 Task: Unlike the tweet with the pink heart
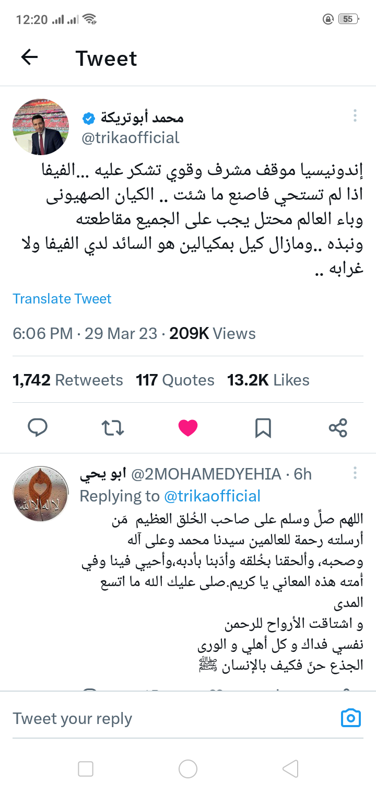pyautogui.click(x=188, y=428)
